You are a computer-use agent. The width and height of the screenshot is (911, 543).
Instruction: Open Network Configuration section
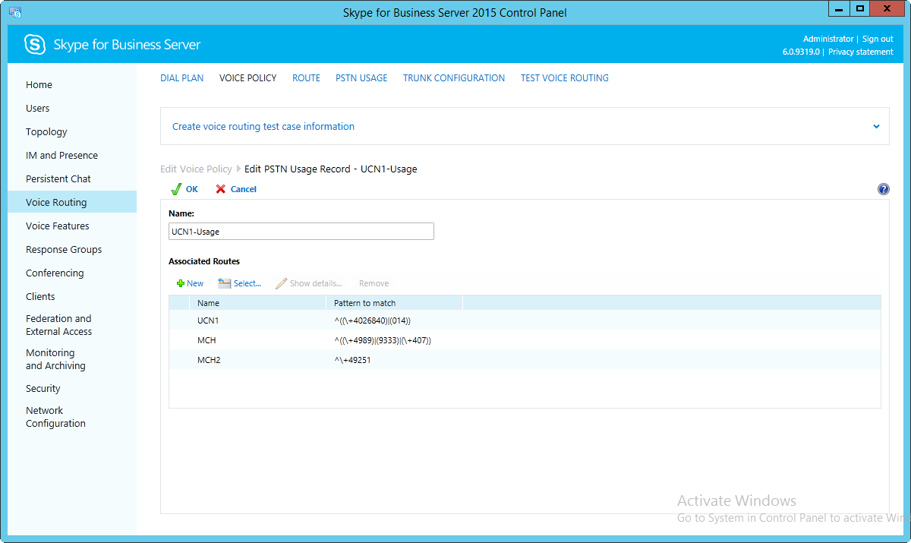pyautogui.click(x=55, y=417)
